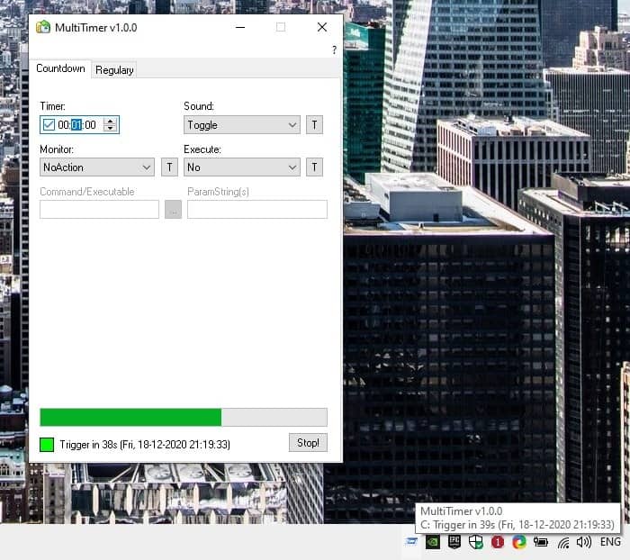Select the Countdown tab
The width and height of the screenshot is (630, 560).
click(x=61, y=69)
